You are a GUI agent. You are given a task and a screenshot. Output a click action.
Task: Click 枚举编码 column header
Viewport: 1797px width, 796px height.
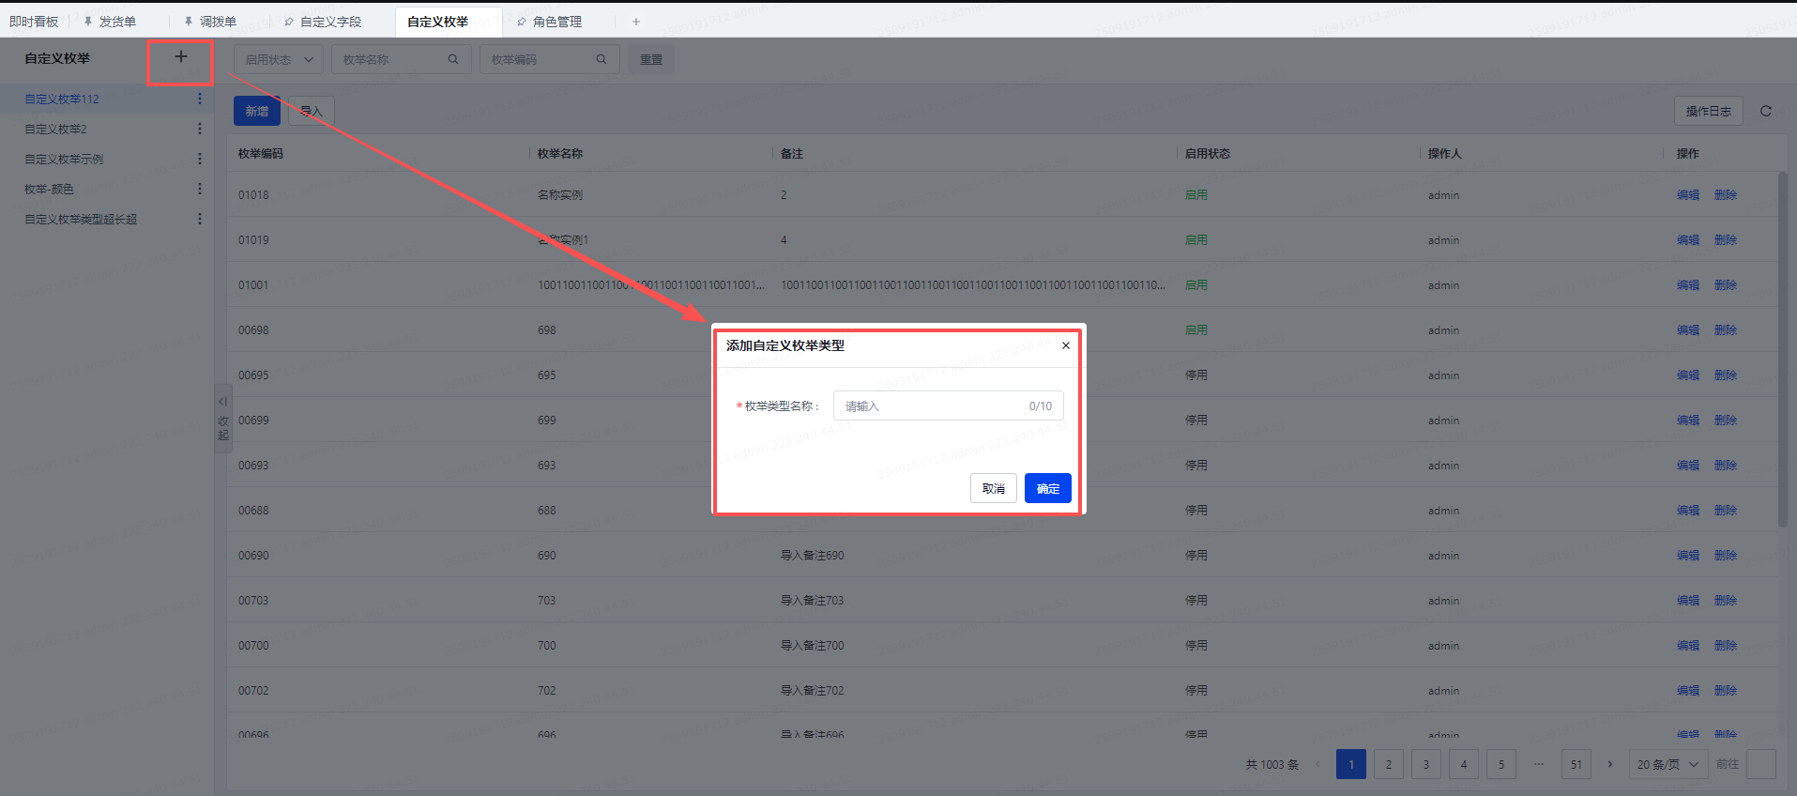[x=261, y=154]
